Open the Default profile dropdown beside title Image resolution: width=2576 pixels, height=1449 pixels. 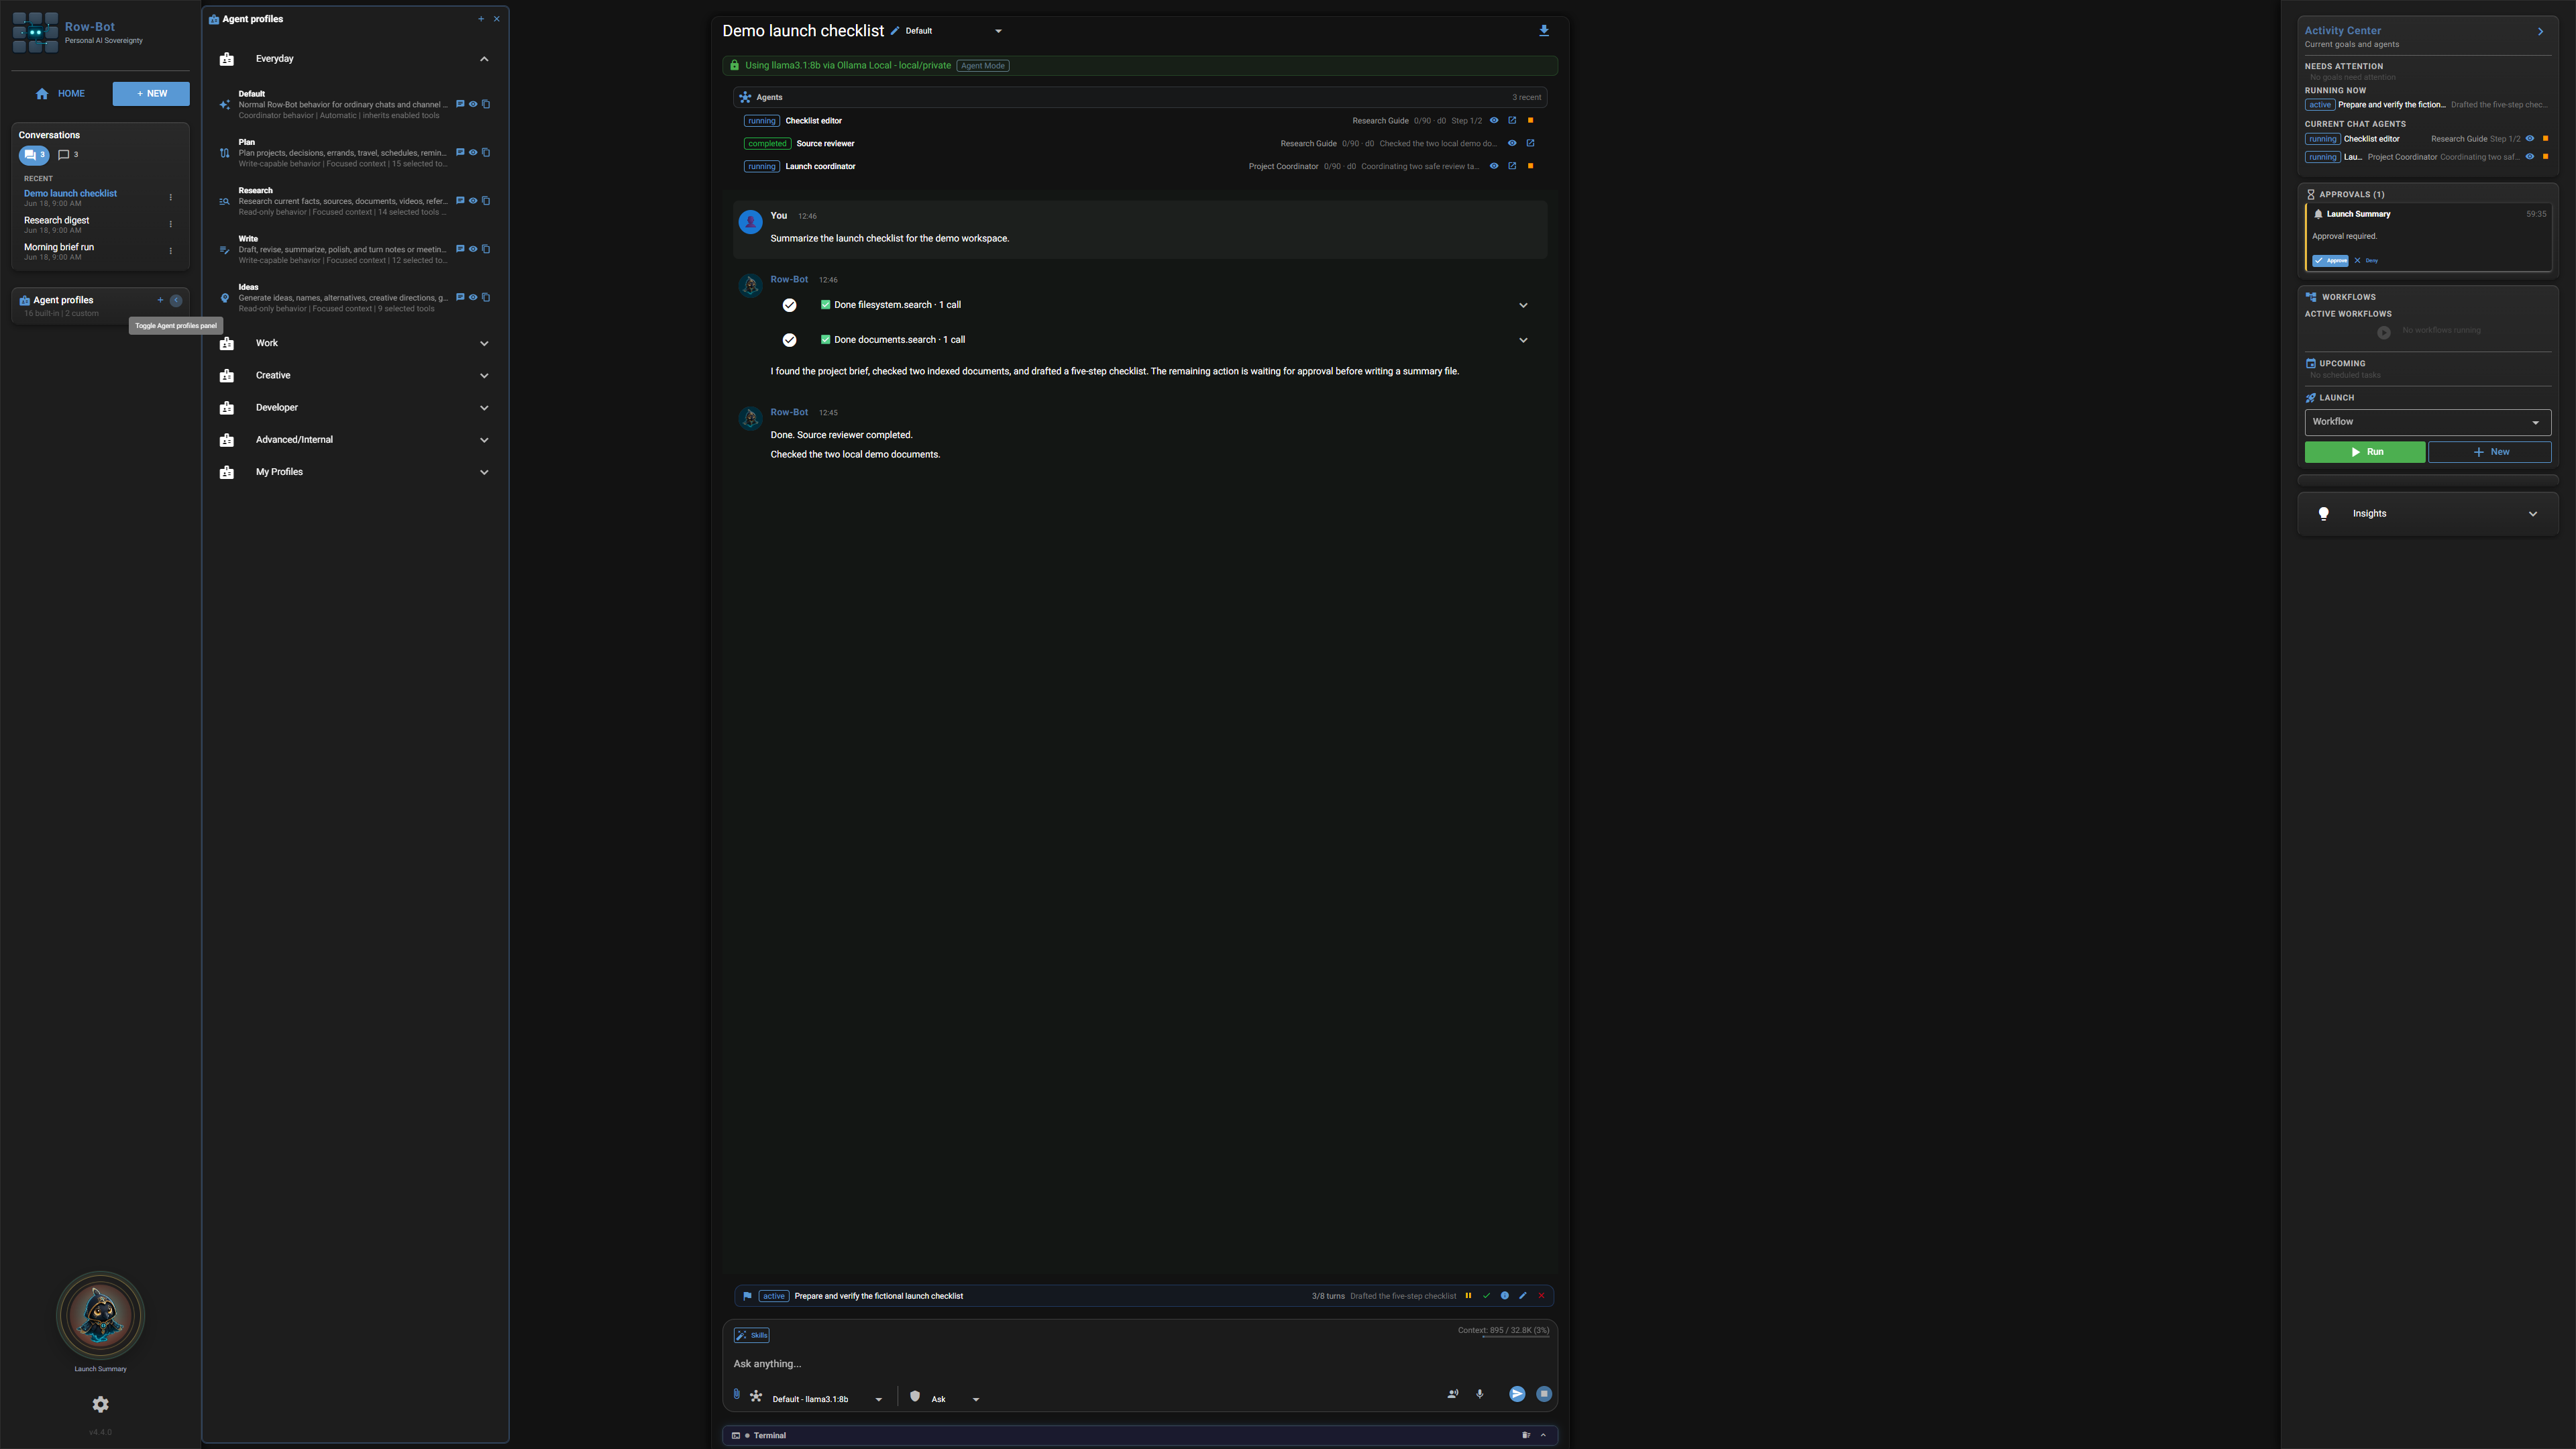pyautogui.click(x=954, y=31)
